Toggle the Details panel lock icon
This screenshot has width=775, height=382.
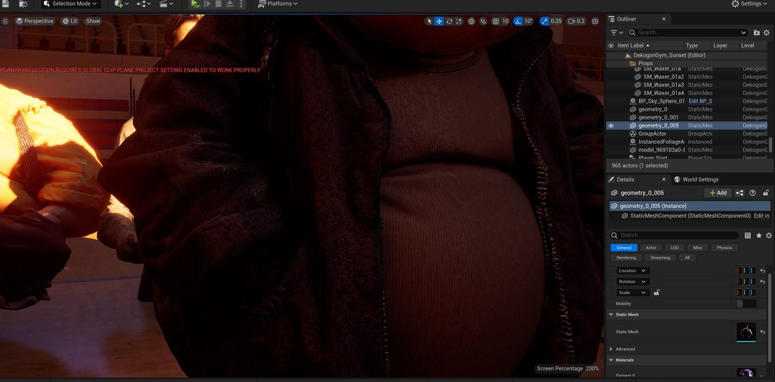(x=766, y=192)
